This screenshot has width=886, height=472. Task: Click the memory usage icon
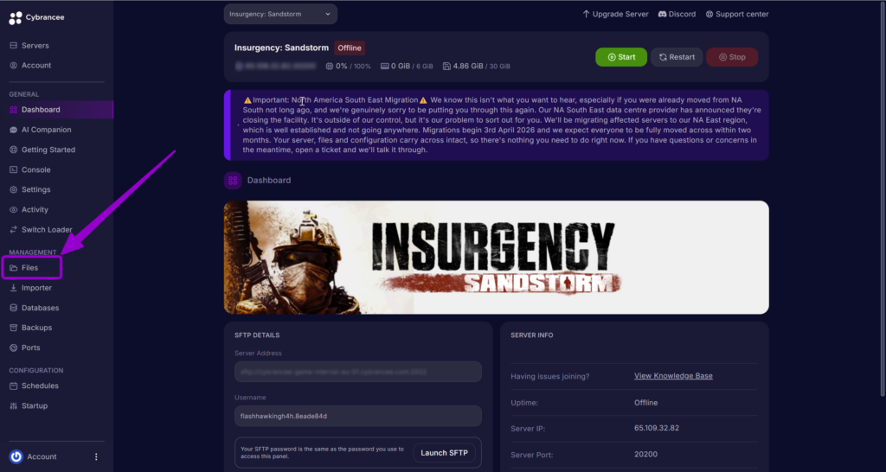pyautogui.click(x=385, y=66)
